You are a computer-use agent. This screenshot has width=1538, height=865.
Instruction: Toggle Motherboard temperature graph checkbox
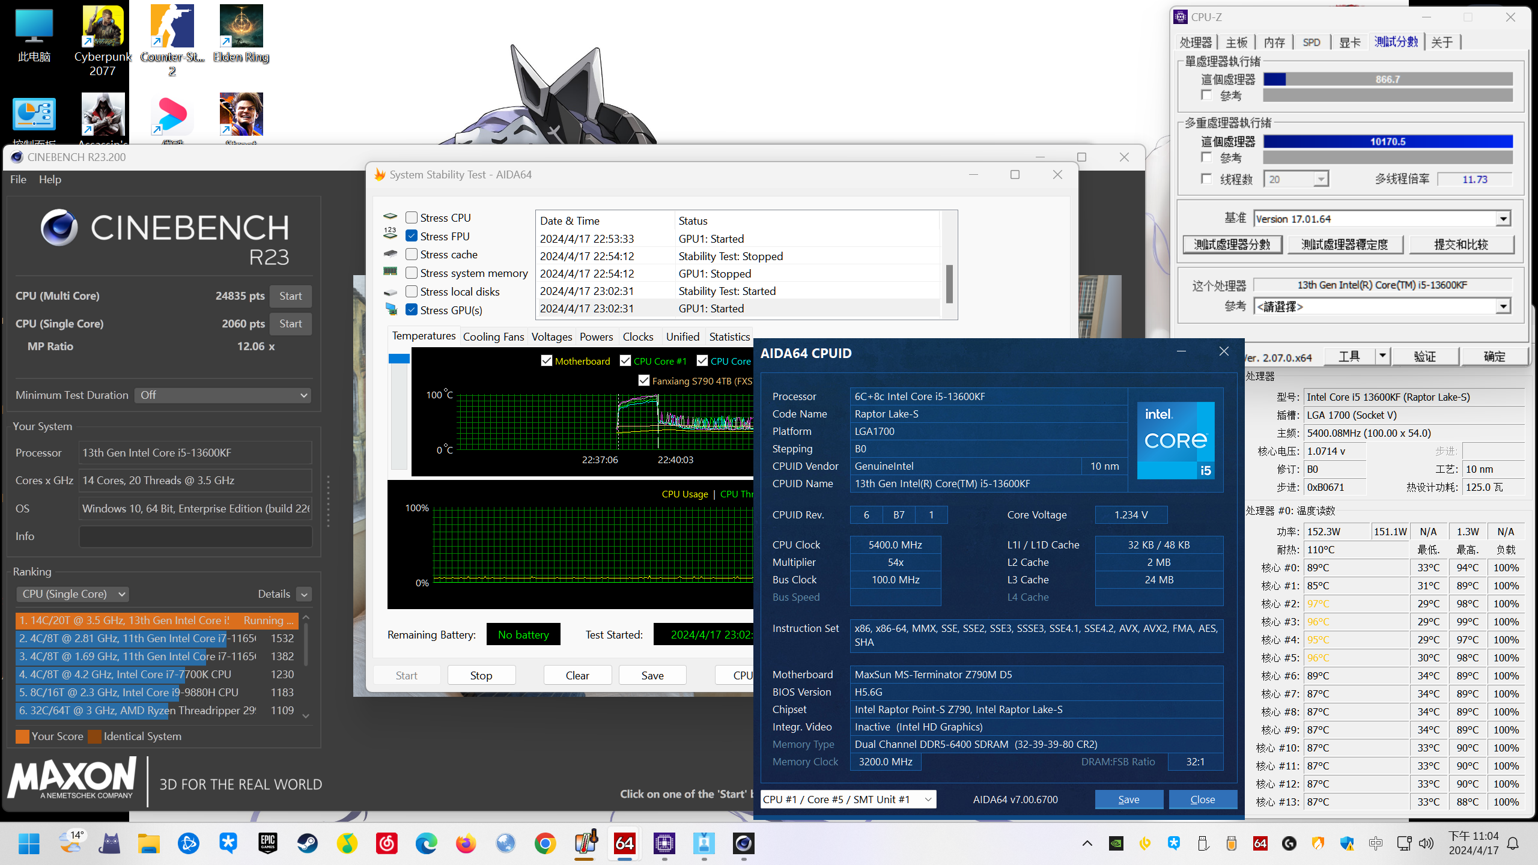tap(547, 361)
